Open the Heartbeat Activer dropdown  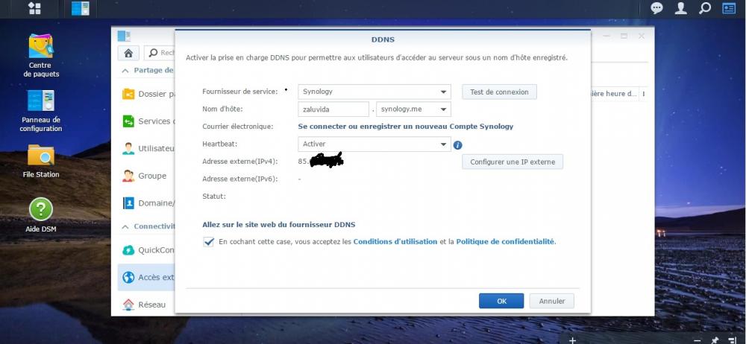(x=374, y=144)
